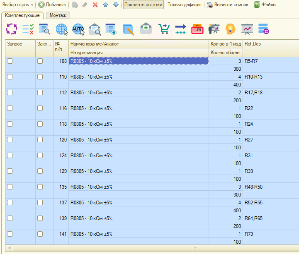299x254 pixels.
Task: Tick the Запрос checkbox for row 141
Action: pos(10,234)
